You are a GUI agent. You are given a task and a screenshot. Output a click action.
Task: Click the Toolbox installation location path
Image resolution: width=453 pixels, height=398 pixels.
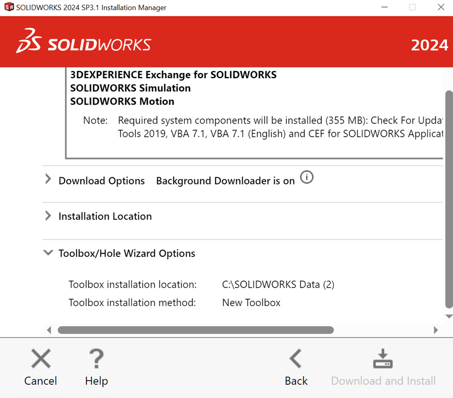pyautogui.click(x=278, y=284)
